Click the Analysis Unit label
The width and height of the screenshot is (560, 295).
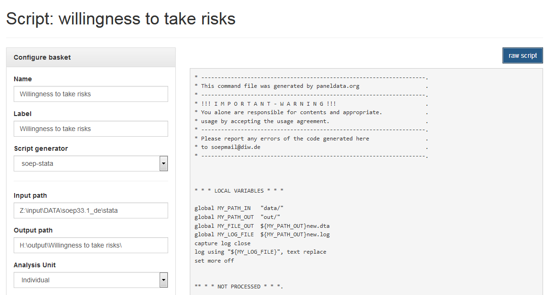point(35,265)
